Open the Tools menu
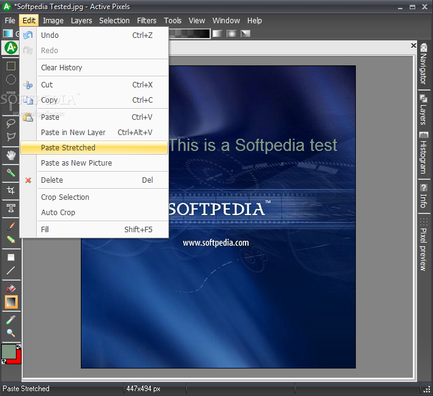The image size is (433, 396). click(173, 21)
